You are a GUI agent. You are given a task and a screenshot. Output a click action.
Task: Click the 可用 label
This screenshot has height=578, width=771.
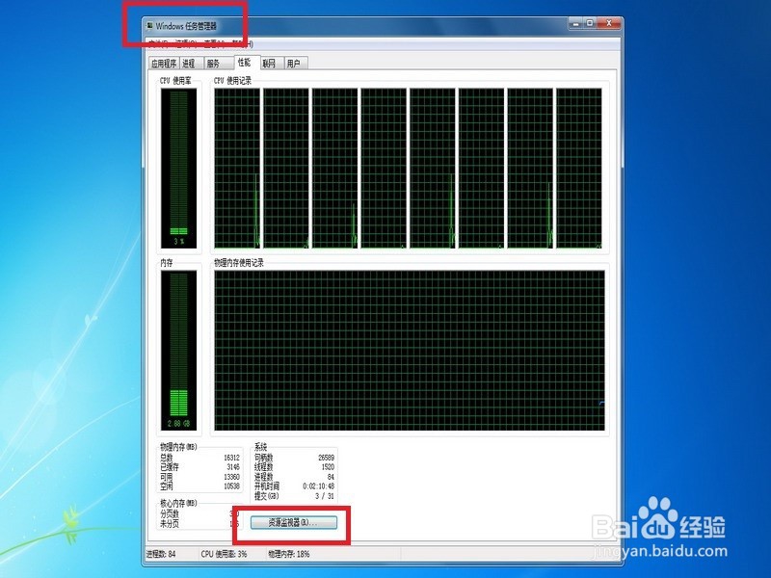pyautogui.click(x=167, y=477)
